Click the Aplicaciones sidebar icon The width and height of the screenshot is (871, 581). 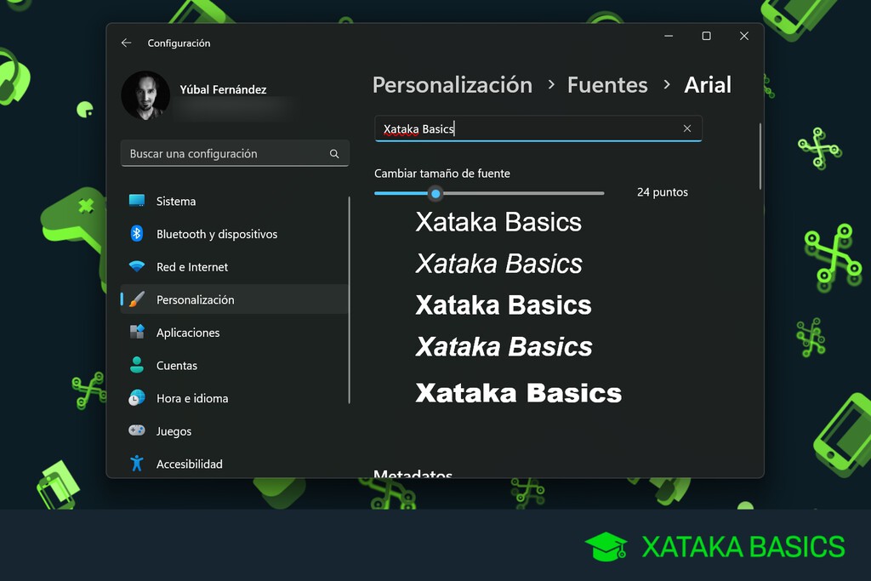click(x=137, y=333)
